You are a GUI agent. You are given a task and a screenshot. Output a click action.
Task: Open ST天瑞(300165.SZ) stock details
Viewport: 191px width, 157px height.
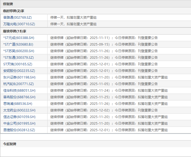point(18,64)
